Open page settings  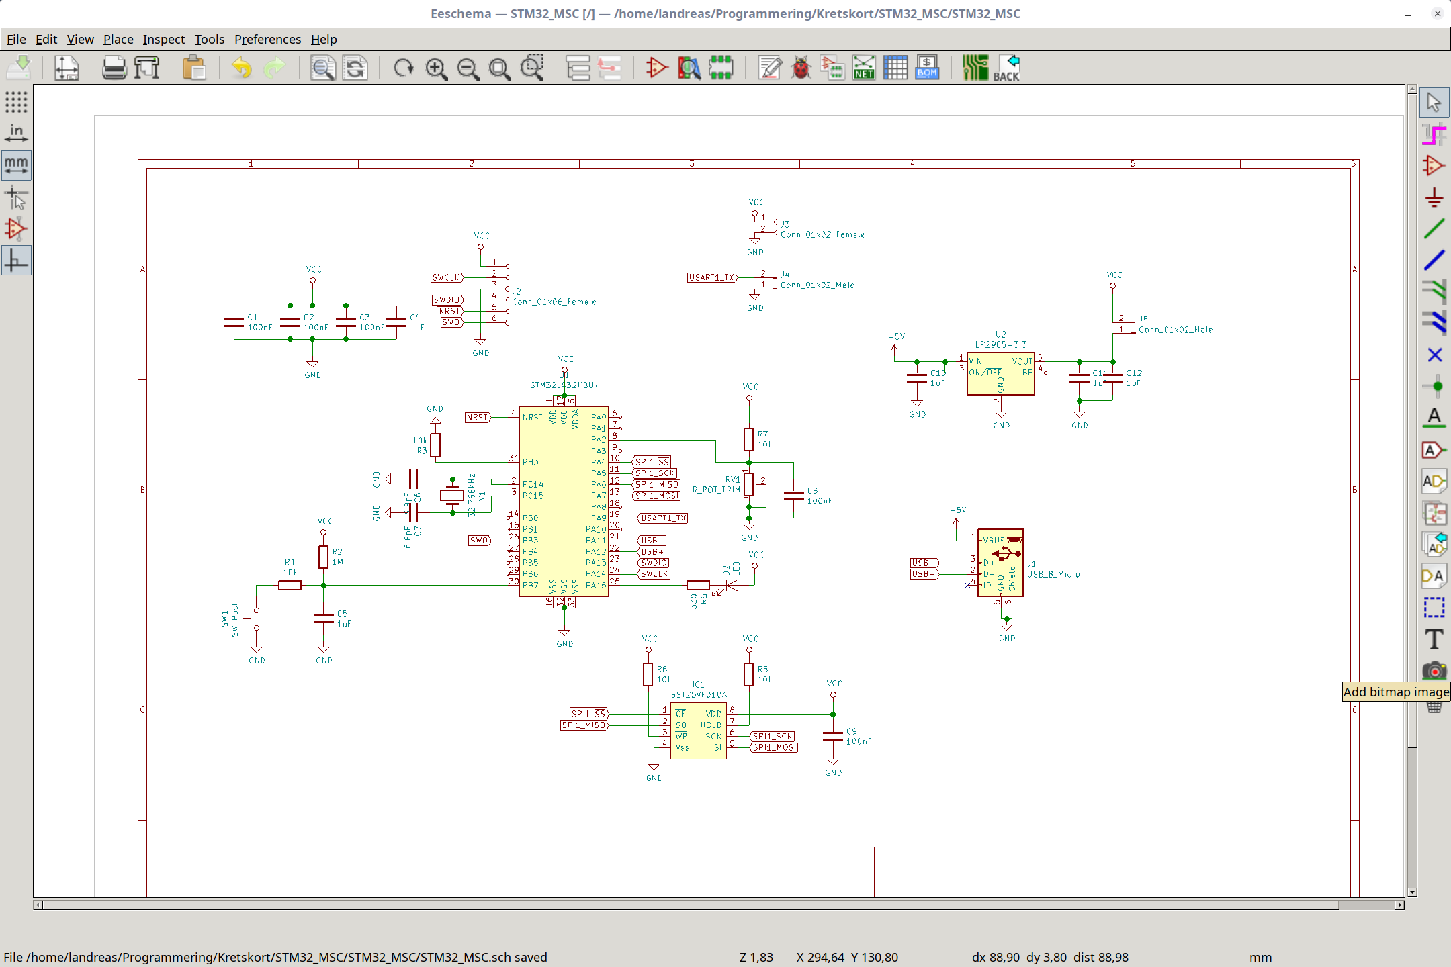[67, 68]
